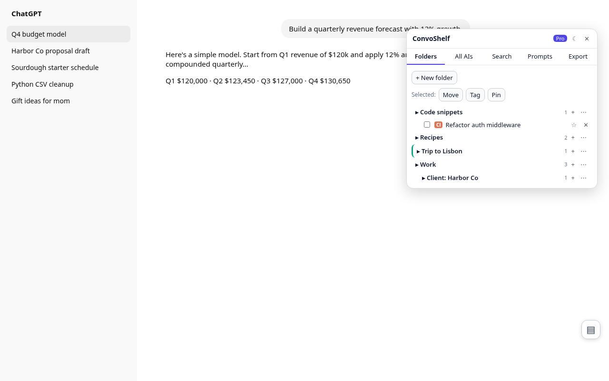Click the Move button for selected items
Viewport: 609px width, 381px height.
pyautogui.click(x=451, y=95)
